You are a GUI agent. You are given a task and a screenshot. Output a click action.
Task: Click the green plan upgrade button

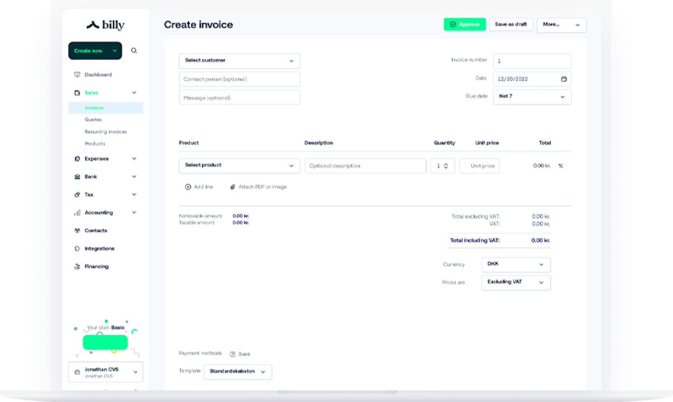(x=105, y=342)
